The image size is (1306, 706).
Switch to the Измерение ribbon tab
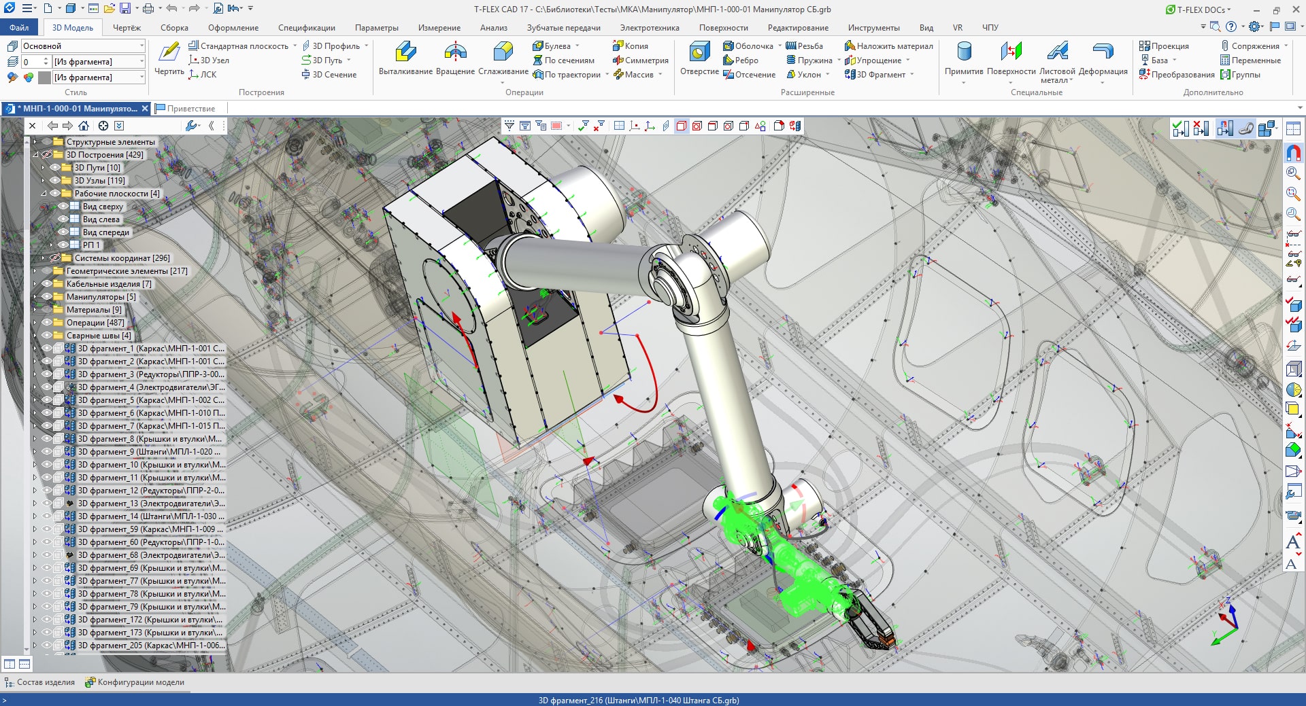click(439, 28)
